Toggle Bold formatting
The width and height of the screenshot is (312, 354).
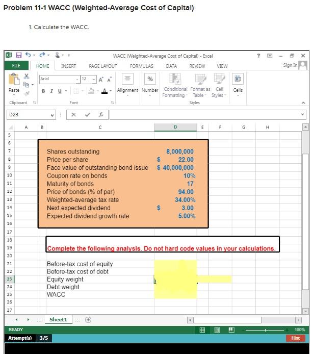[x=43, y=91]
